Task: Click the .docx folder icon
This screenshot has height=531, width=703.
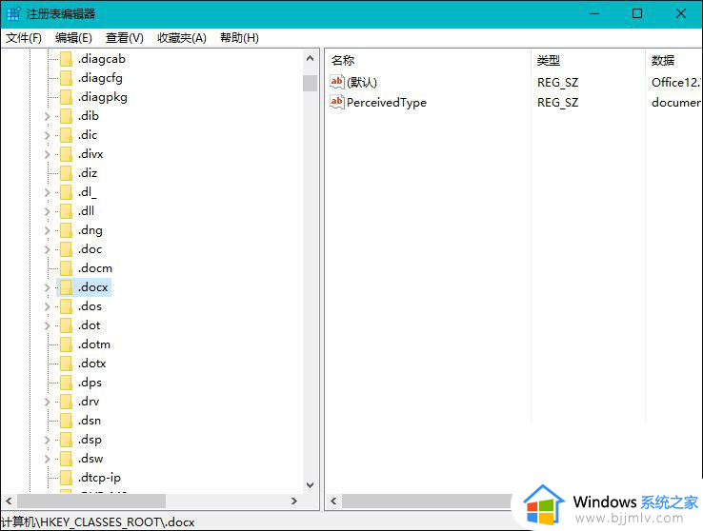Action: [66, 287]
